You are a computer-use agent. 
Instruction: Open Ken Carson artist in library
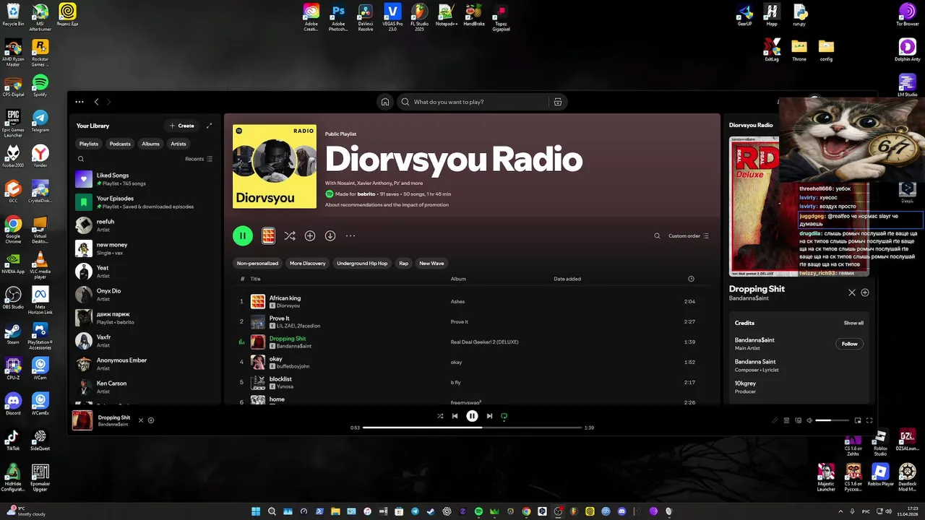click(x=145, y=387)
